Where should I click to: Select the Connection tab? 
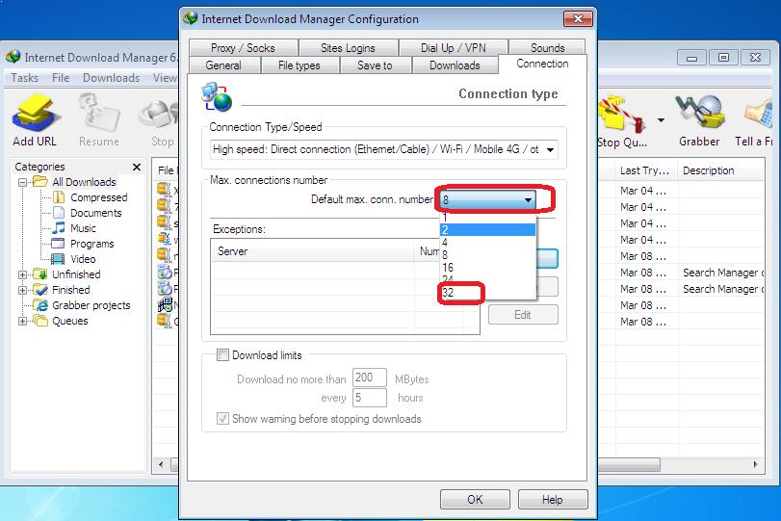[542, 64]
